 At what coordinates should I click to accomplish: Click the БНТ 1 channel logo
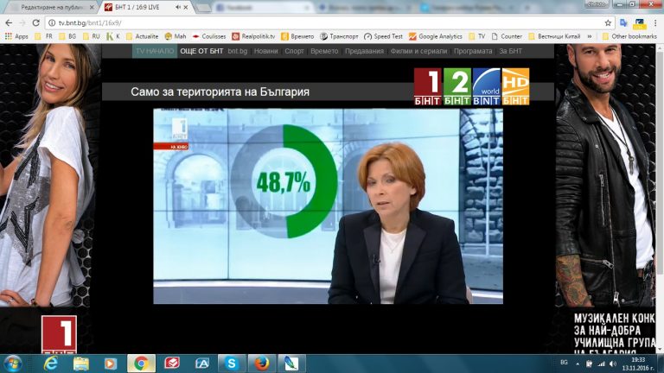tap(428, 86)
